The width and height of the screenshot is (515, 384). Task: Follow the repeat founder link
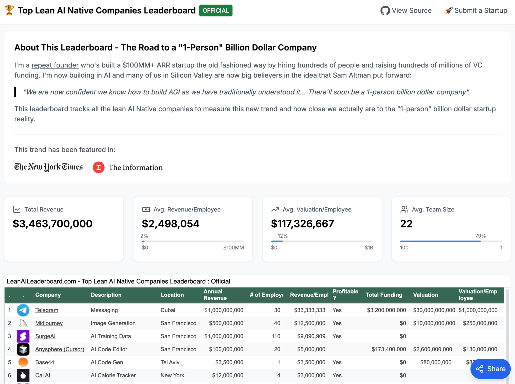[55, 65]
